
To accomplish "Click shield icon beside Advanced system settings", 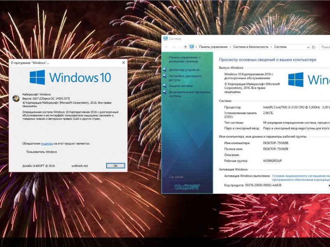I will click(165, 92).
